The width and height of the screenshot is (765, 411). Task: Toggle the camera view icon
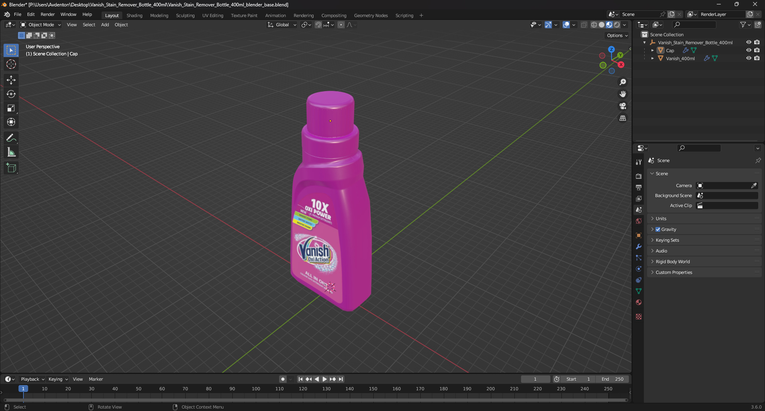(623, 106)
